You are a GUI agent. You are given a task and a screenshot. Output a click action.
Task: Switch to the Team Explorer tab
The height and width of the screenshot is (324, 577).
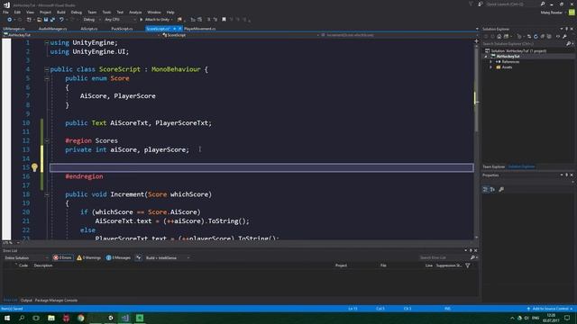[493, 166]
